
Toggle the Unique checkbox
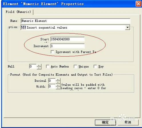75,67
